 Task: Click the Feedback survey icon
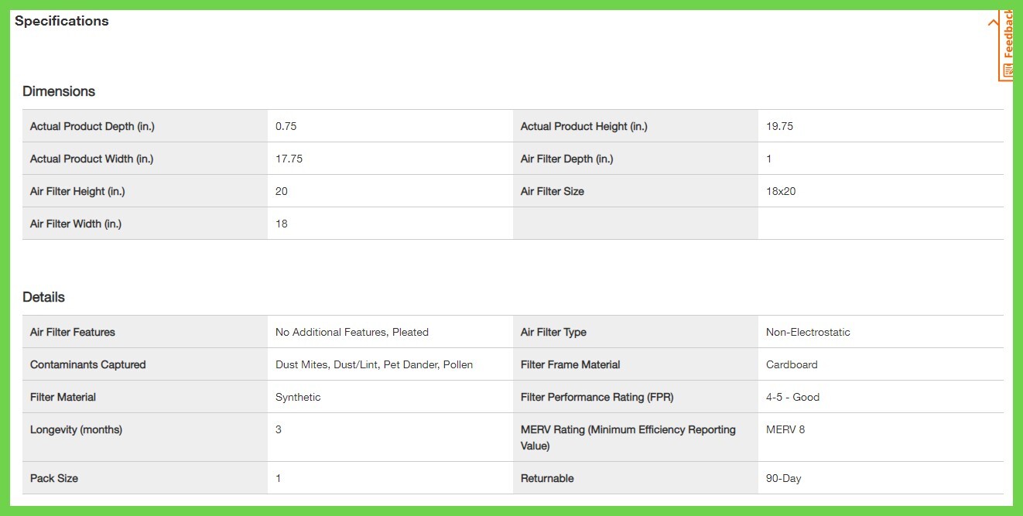pyautogui.click(x=1007, y=70)
